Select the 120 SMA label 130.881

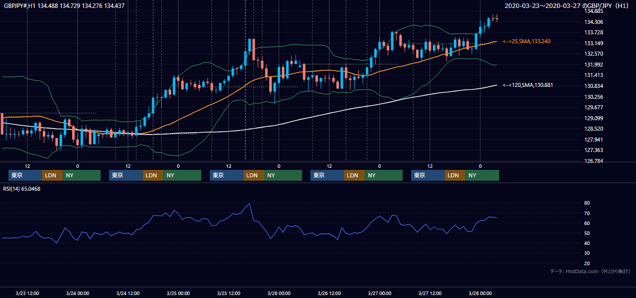tap(528, 85)
